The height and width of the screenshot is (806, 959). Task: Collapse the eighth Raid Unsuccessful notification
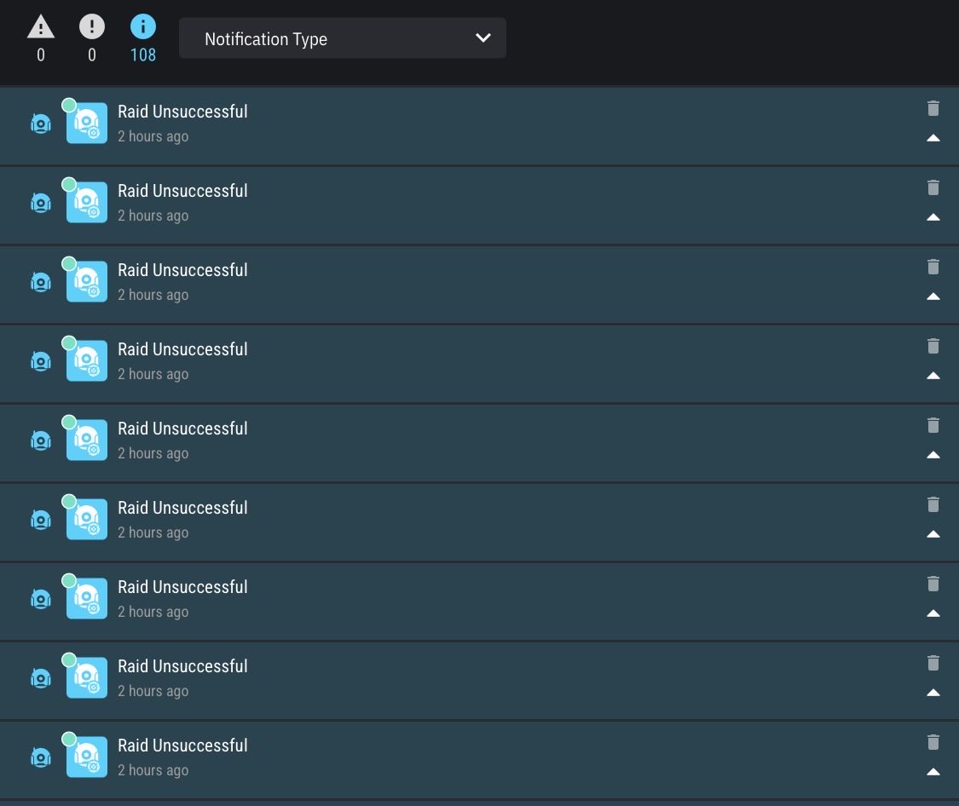(x=933, y=693)
